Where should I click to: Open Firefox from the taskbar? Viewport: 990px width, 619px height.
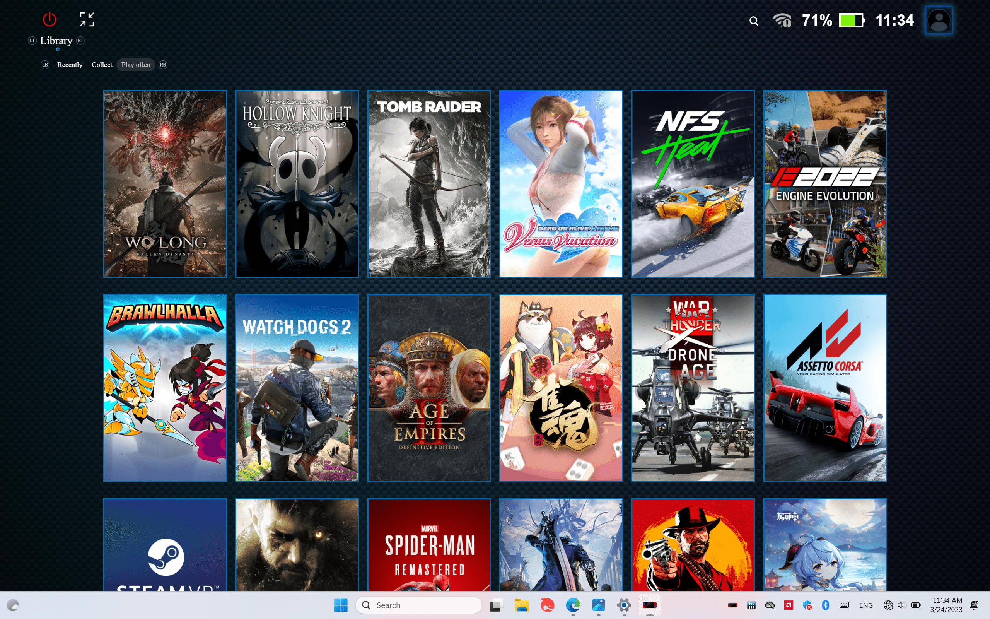click(546, 605)
